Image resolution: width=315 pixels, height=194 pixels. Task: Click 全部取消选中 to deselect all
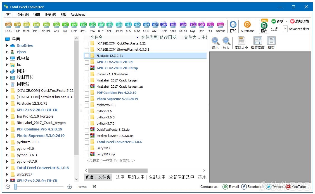pyautogui.click(x=182, y=177)
